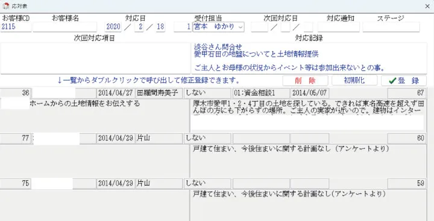The height and width of the screenshot is (221, 434).
Task: Click the 初期化 button
Action: (354, 80)
